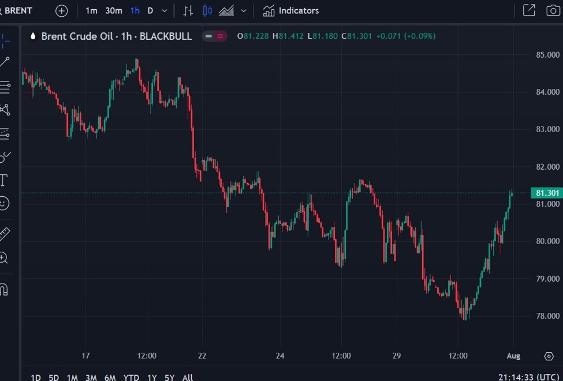Viewport: 563px width, 381px height.
Task: Toggle magnet mode on
Action: tap(4, 289)
